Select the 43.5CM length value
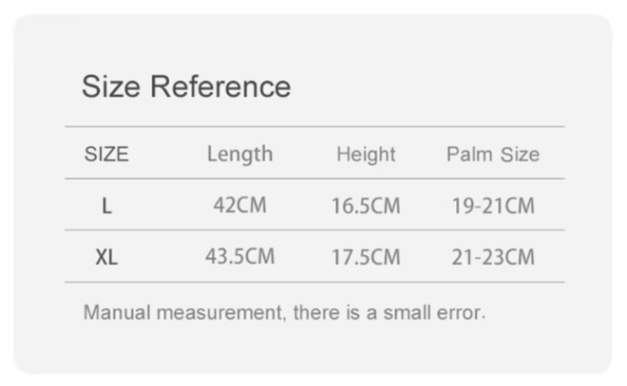Image resolution: width=627 pixels, height=386 pixels. [239, 257]
